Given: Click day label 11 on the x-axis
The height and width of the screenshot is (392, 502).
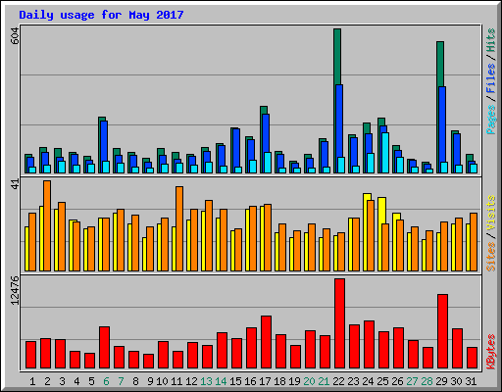Looking at the screenshot, I should pos(176,381).
